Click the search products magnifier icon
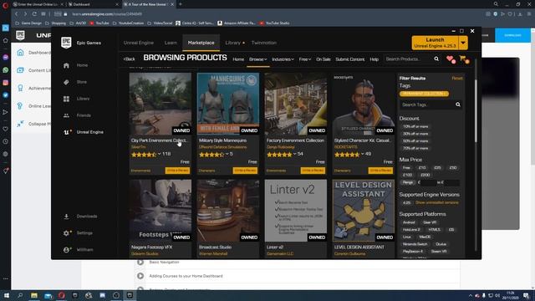 tap(436, 59)
